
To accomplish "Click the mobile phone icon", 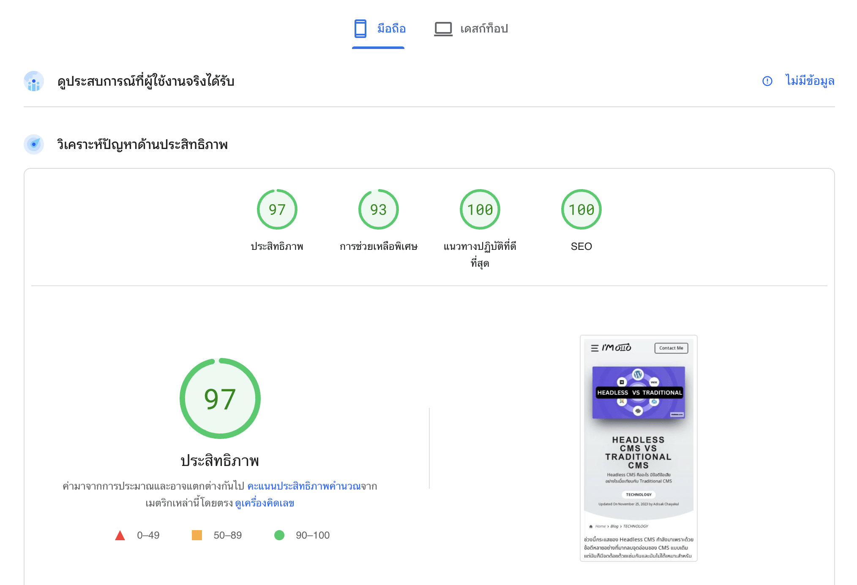I will tap(360, 29).
